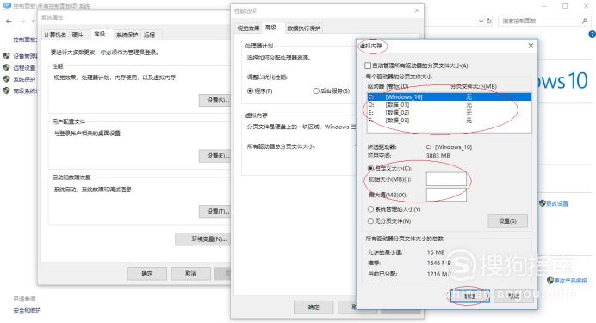Open the 远程设置 sidebar link
This screenshot has height=323, width=596.
click(24, 68)
